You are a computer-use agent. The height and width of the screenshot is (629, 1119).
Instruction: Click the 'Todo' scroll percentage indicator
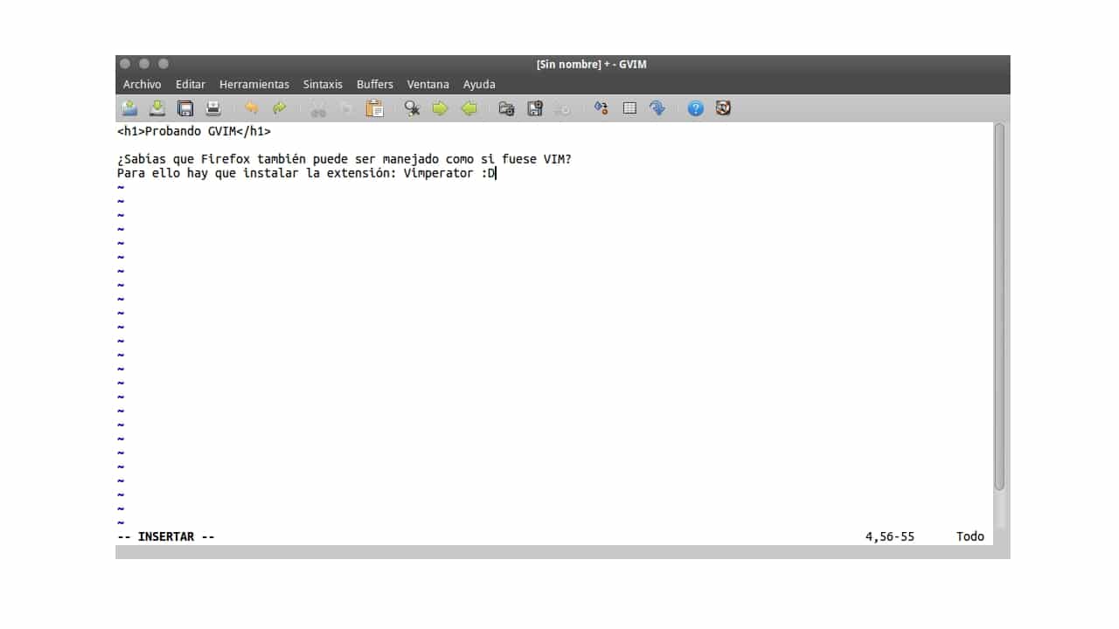point(970,537)
